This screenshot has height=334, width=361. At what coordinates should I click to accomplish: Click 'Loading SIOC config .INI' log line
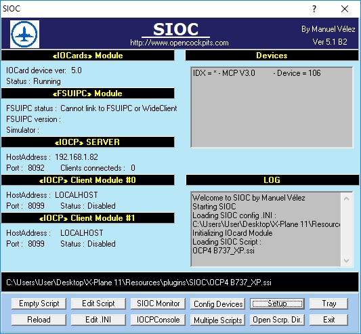point(234,215)
